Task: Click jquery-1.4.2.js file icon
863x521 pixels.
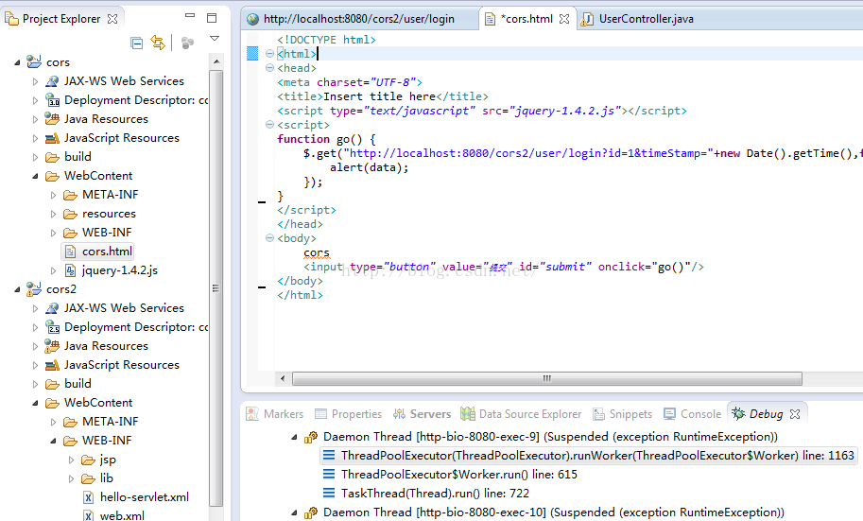Action: 71,270
